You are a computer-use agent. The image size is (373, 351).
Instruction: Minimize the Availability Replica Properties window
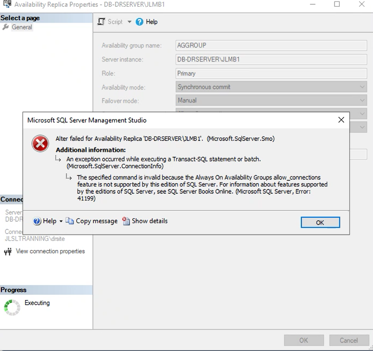312,4
